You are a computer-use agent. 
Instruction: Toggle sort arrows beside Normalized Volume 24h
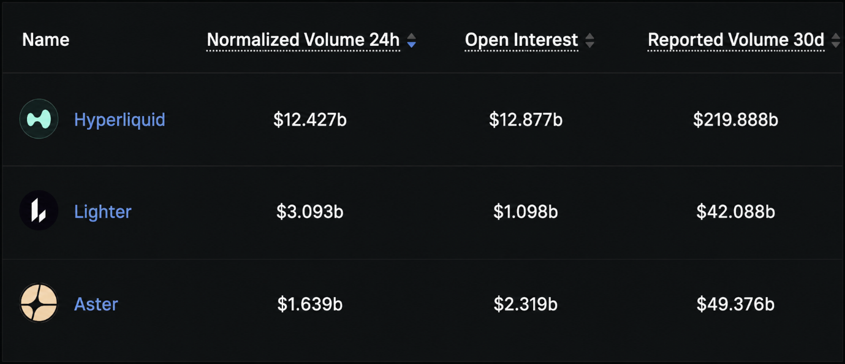[412, 40]
